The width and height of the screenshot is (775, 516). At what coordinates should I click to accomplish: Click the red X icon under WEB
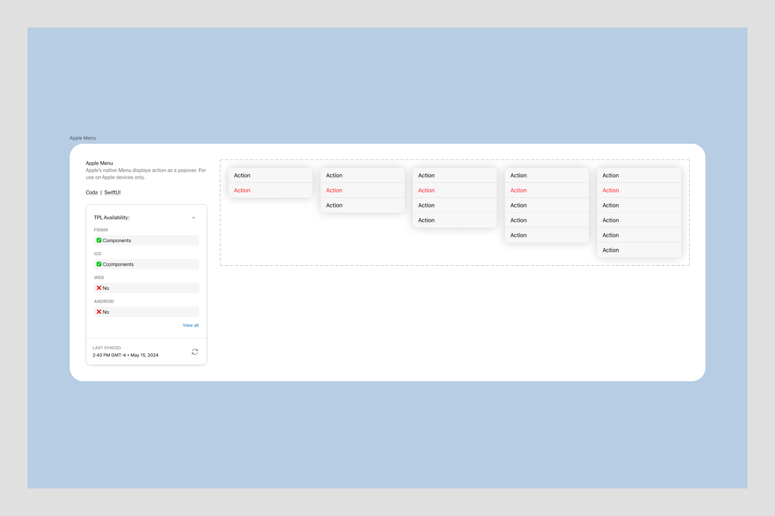(99, 288)
